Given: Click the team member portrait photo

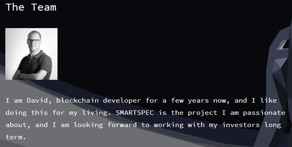Looking at the screenshot, I should (x=31, y=54).
